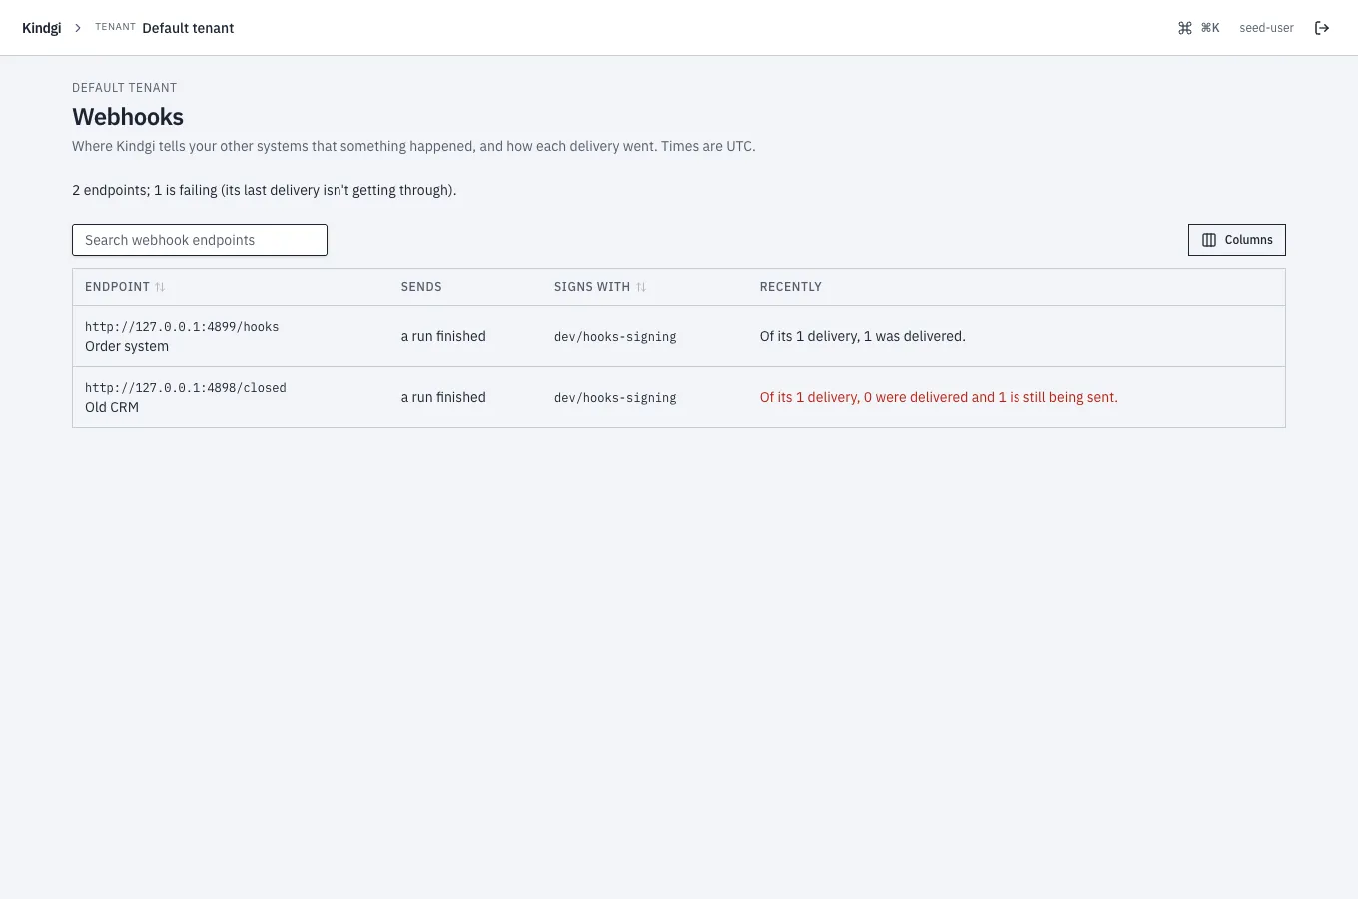This screenshot has height=899, width=1358.
Task: Click the sign out icon
Action: coord(1322,28)
